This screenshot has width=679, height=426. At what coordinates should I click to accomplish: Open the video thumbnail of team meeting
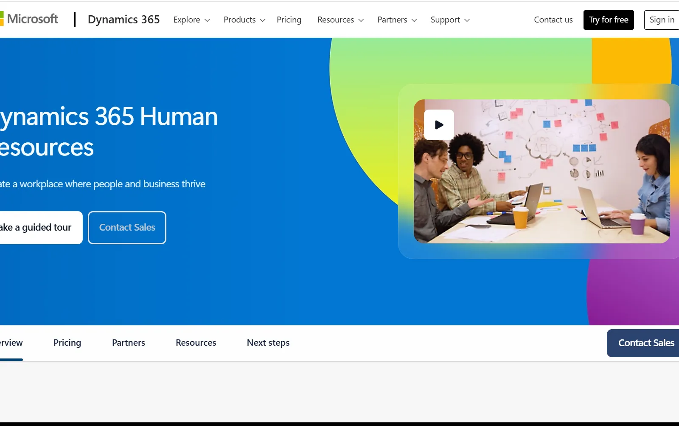(x=542, y=171)
